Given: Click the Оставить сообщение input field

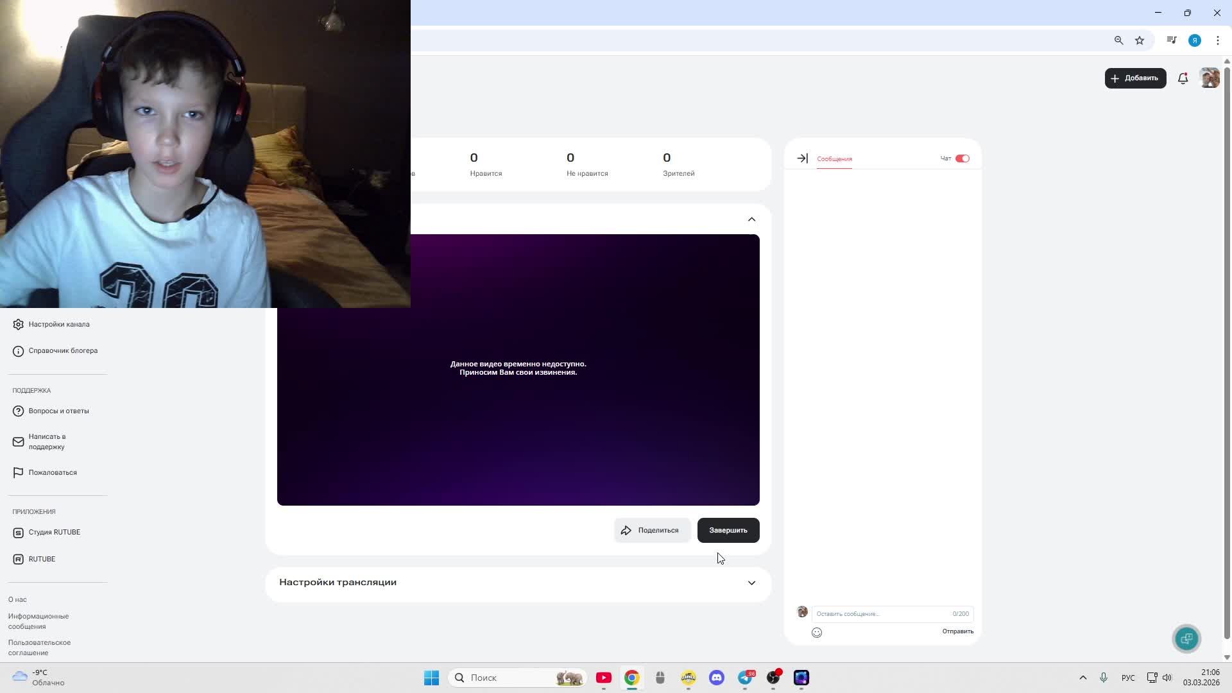Looking at the screenshot, I should [879, 614].
